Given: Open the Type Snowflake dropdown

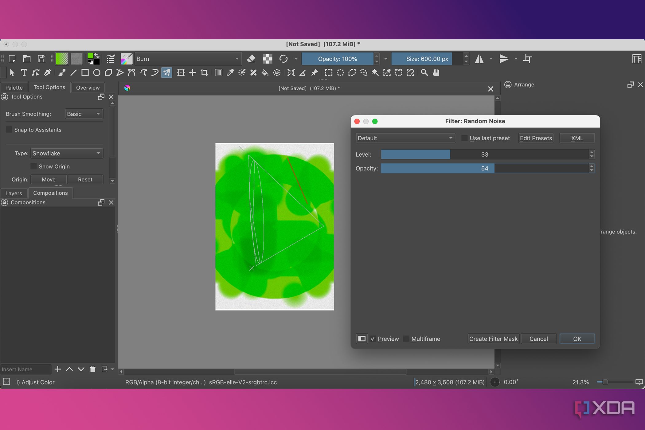Looking at the screenshot, I should [67, 153].
